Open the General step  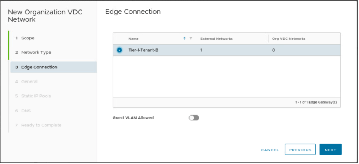coord(29,81)
